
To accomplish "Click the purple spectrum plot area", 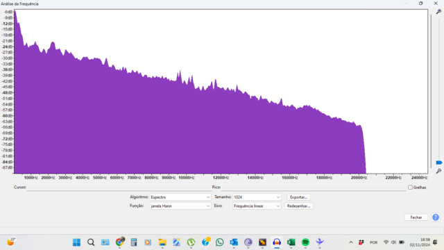I will 221,91.
